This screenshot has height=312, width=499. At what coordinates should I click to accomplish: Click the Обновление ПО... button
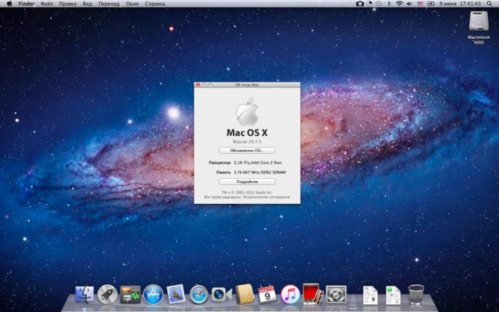[x=247, y=150]
